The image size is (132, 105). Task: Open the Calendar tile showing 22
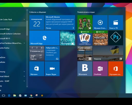(37, 23)
